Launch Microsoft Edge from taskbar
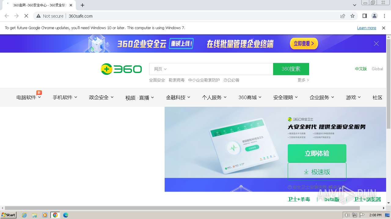This screenshot has height=219, width=391. (x=66, y=215)
